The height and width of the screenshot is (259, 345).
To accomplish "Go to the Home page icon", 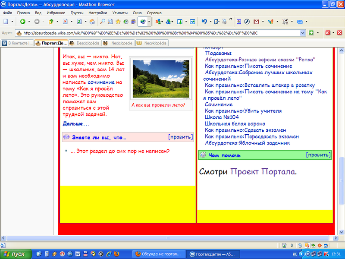I will pyautogui.click(x=92, y=21).
